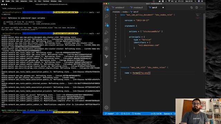Click the nodes breadcrumb segment
This screenshot has width=221, height=124.
tap(125, 12)
